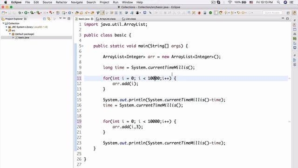Minimize the Project Explorer panel

pos(64,18)
